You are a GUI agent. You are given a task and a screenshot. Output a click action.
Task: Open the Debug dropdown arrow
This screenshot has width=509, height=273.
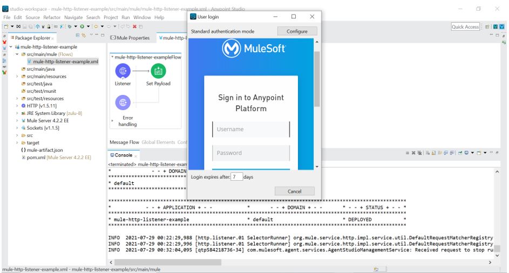click(76, 26)
